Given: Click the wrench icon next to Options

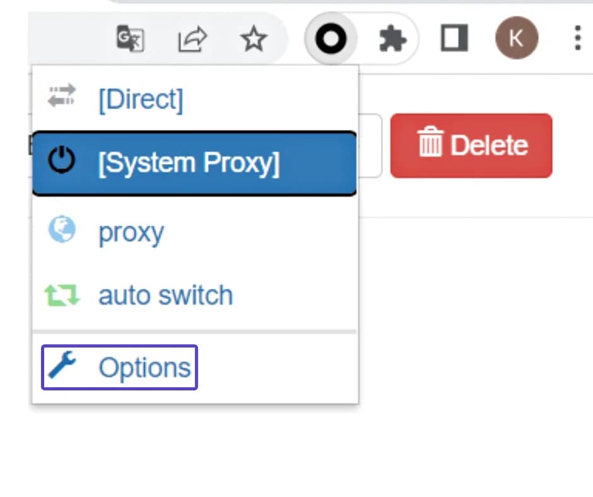Looking at the screenshot, I should click(62, 366).
